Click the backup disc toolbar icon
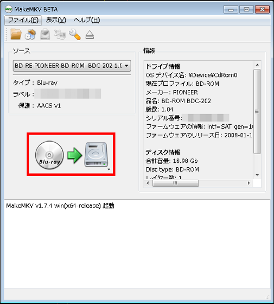The image size is (274, 304). (x=45, y=34)
